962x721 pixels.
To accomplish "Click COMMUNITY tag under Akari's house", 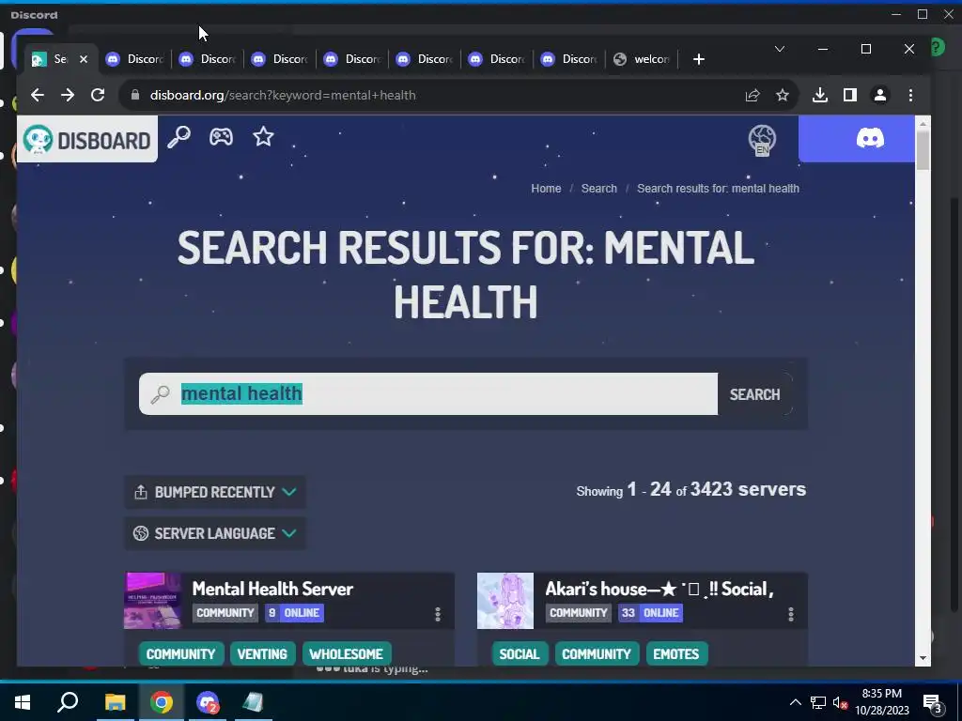I will pos(597,654).
